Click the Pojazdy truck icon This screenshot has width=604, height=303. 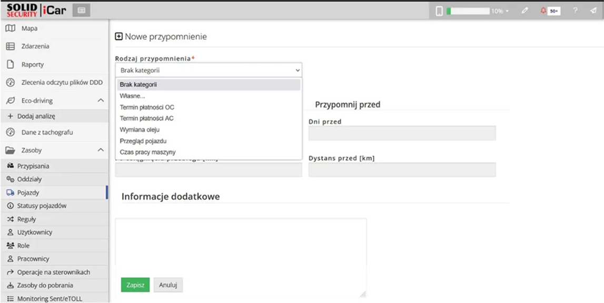11,193
